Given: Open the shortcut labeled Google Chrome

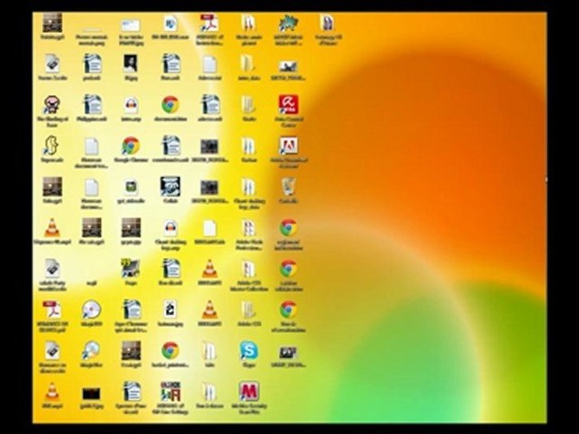Looking at the screenshot, I should 131,146.
